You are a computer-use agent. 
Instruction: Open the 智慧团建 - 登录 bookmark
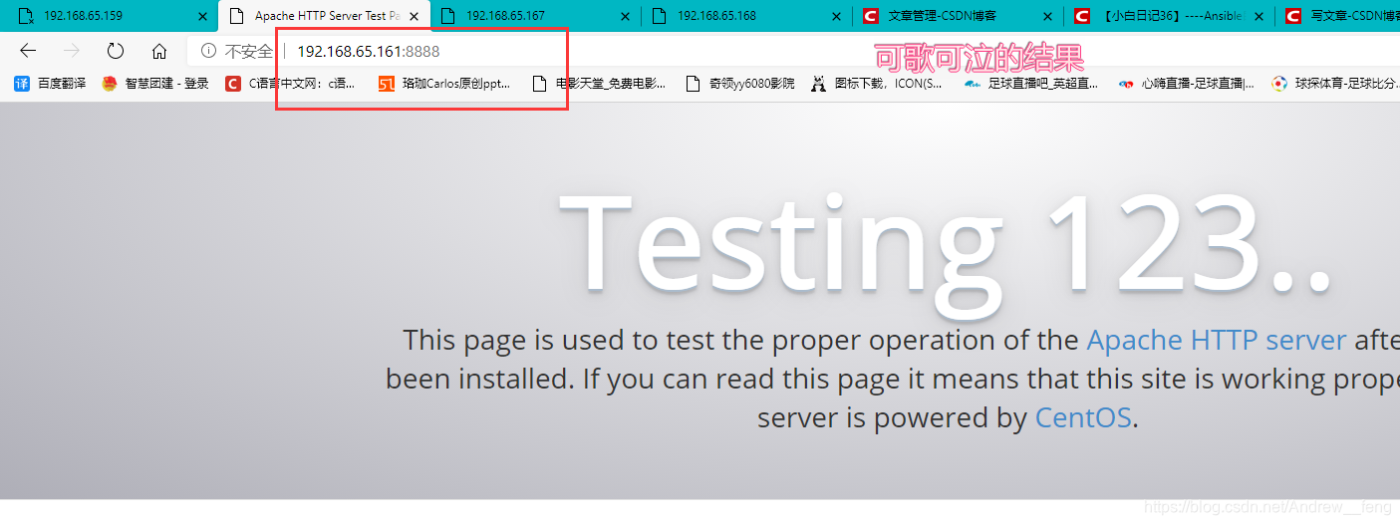[x=155, y=84]
